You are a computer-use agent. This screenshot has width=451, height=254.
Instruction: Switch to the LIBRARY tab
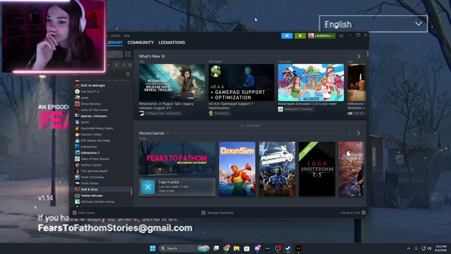click(x=115, y=42)
